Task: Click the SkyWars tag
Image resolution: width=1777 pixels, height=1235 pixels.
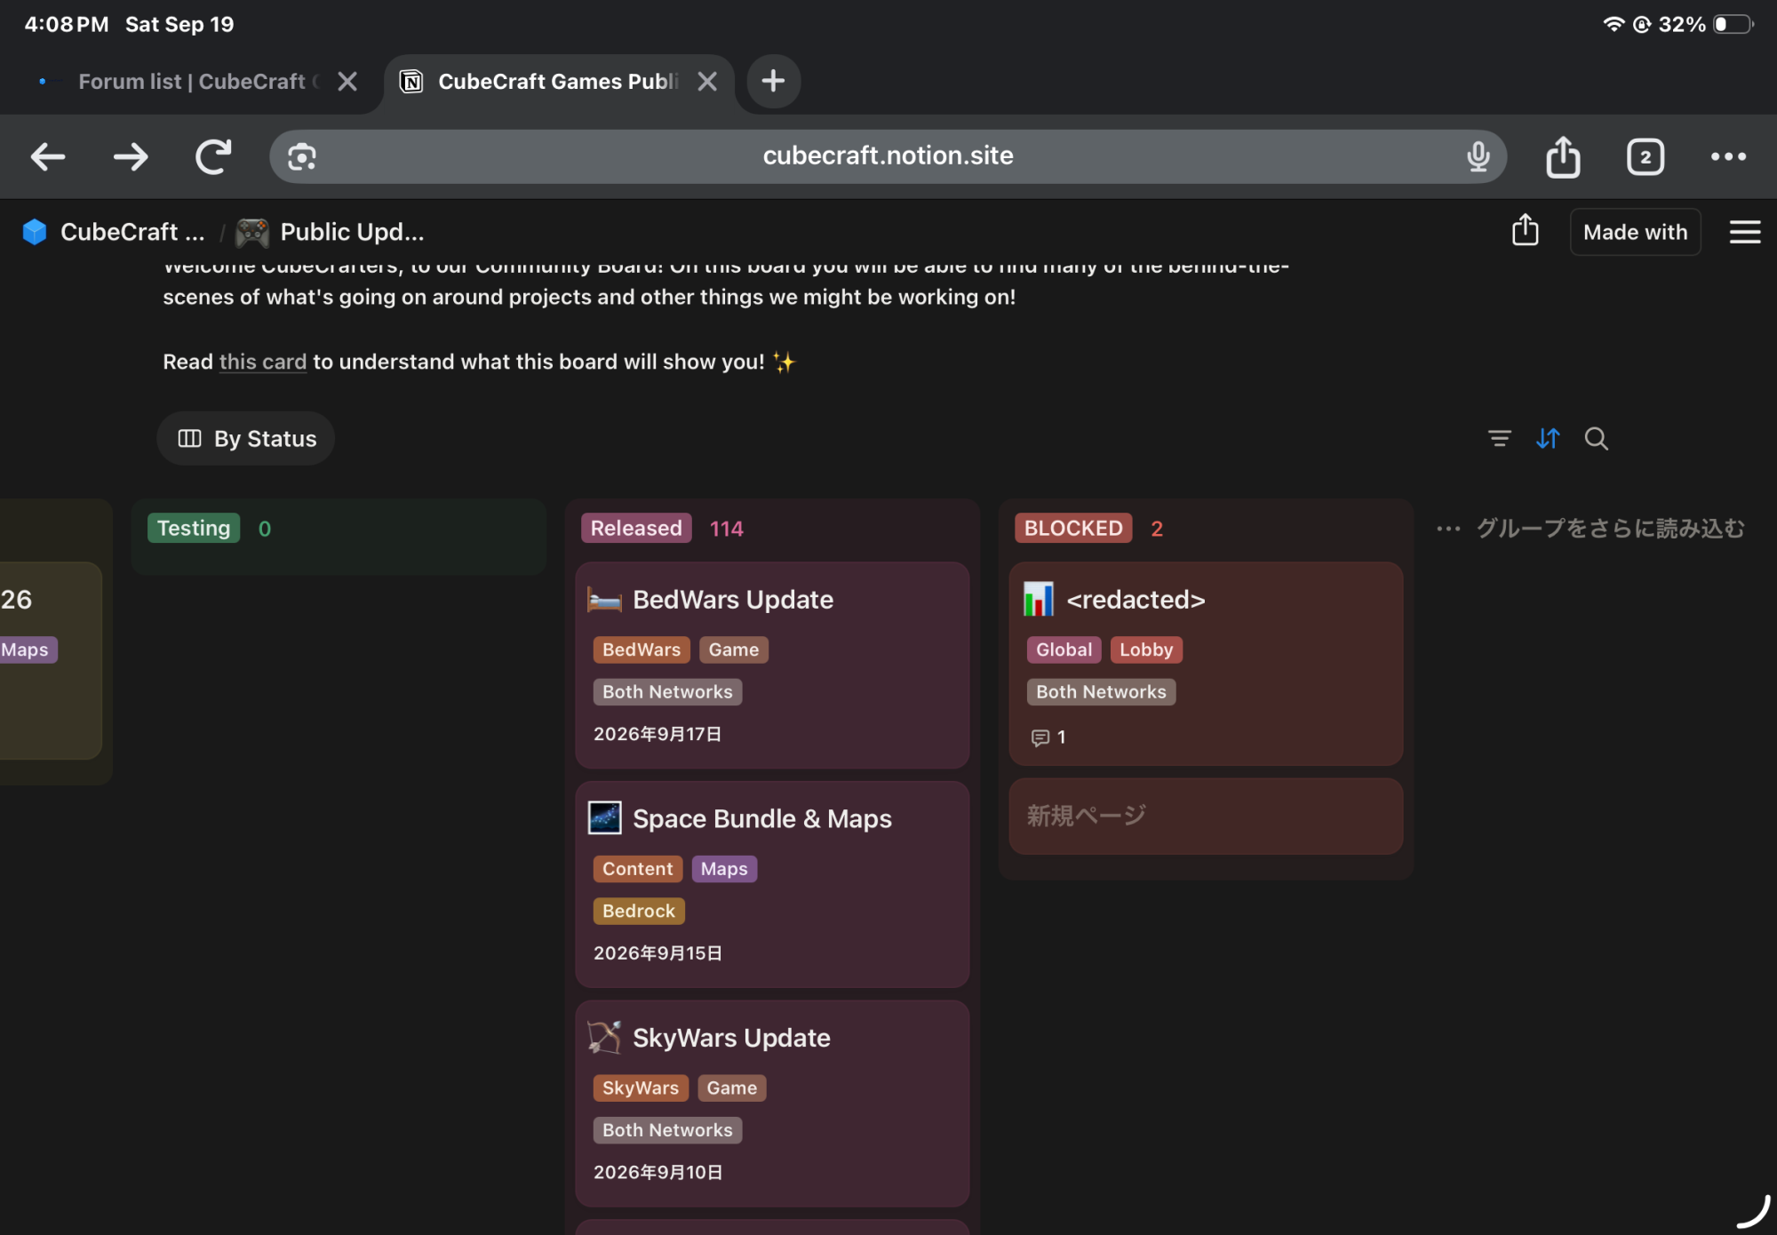Action: 641,1088
